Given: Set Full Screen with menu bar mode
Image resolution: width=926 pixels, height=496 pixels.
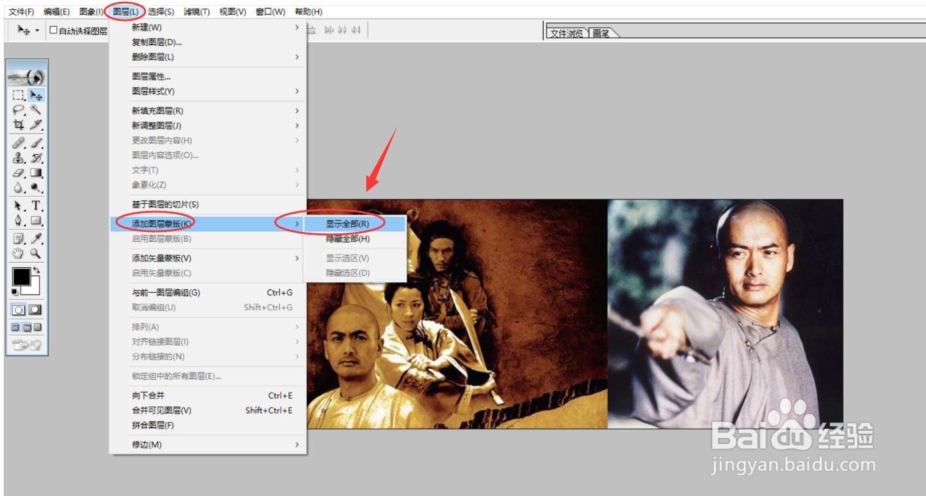Looking at the screenshot, I should click(x=27, y=327).
